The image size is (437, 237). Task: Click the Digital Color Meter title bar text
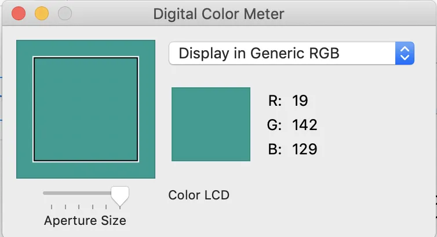[x=218, y=13]
